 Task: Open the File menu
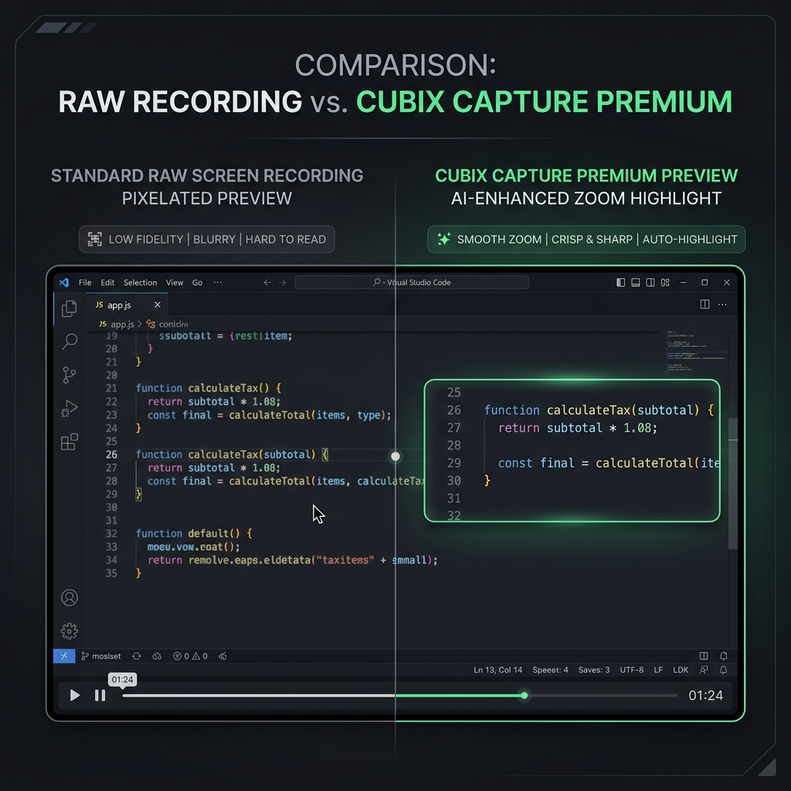85,283
